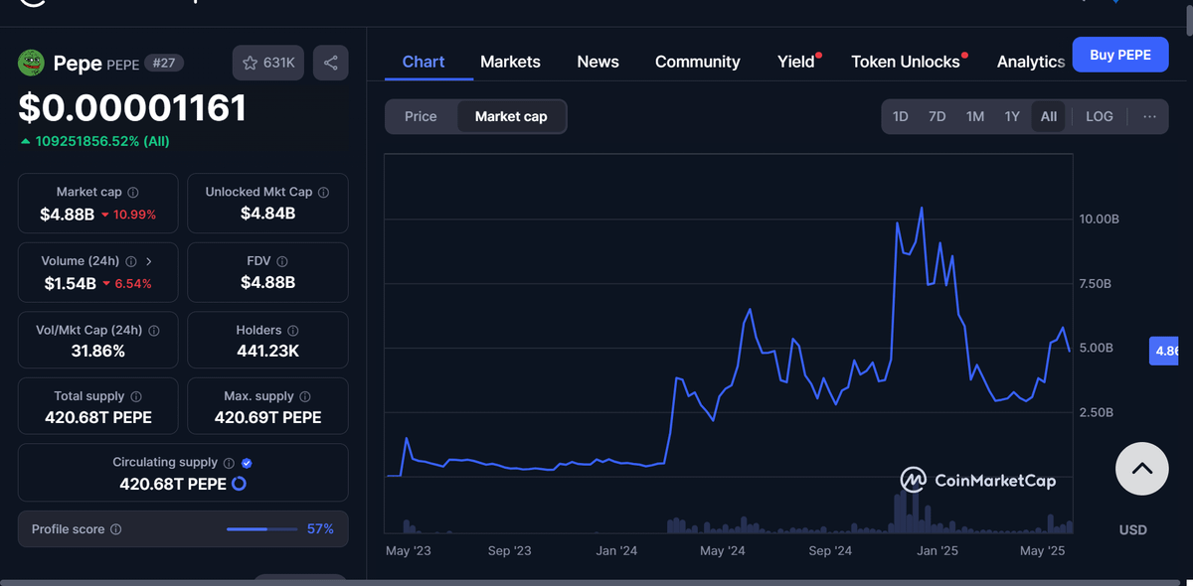Click the 109251856.52% (All) change text
The width and height of the screenshot is (1193, 586).
(x=102, y=141)
